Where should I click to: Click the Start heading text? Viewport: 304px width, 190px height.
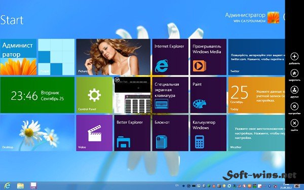(12, 20)
